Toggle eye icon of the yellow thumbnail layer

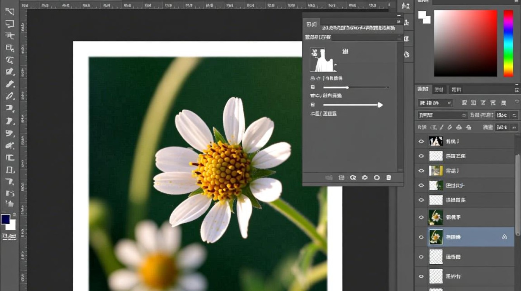click(x=421, y=171)
